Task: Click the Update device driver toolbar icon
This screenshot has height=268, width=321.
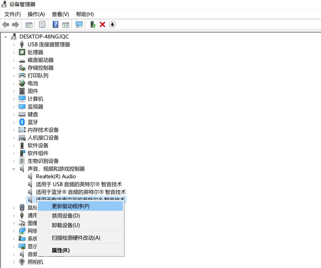Action: tap(92, 25)
